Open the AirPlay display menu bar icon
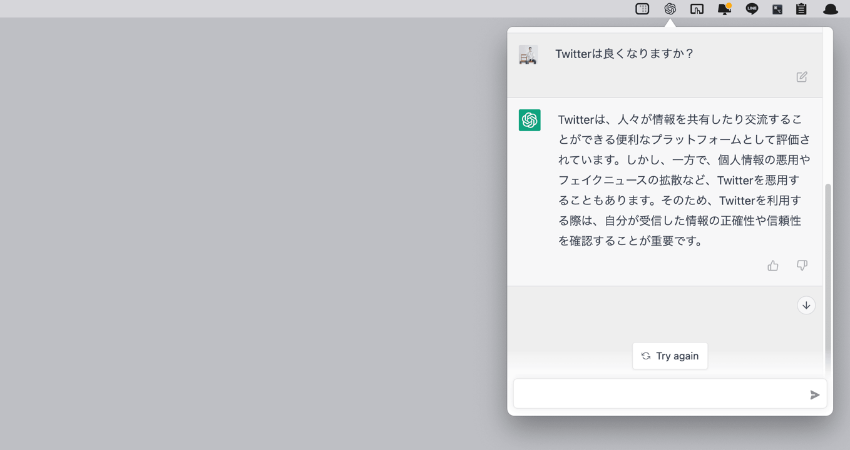850x450 pixels. [697, 9]
